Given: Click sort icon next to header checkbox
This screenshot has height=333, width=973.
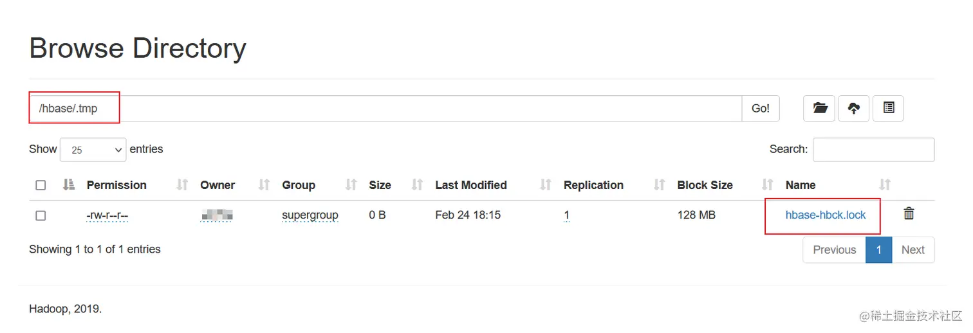Looking at the screenshot, I should pyautogui.click(x=69, y=185).
